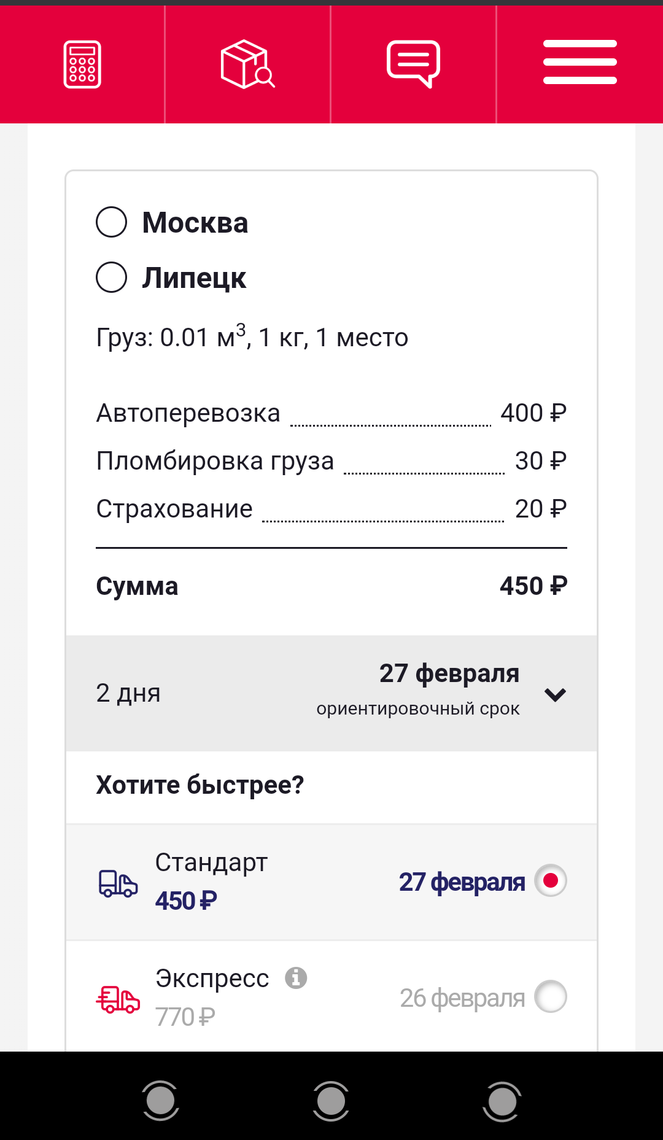Click the red Экспресс truck icon
Image resolution: width=663 pixels, height=1140 pixels.
pyautogui.click(x=118, y=999)
